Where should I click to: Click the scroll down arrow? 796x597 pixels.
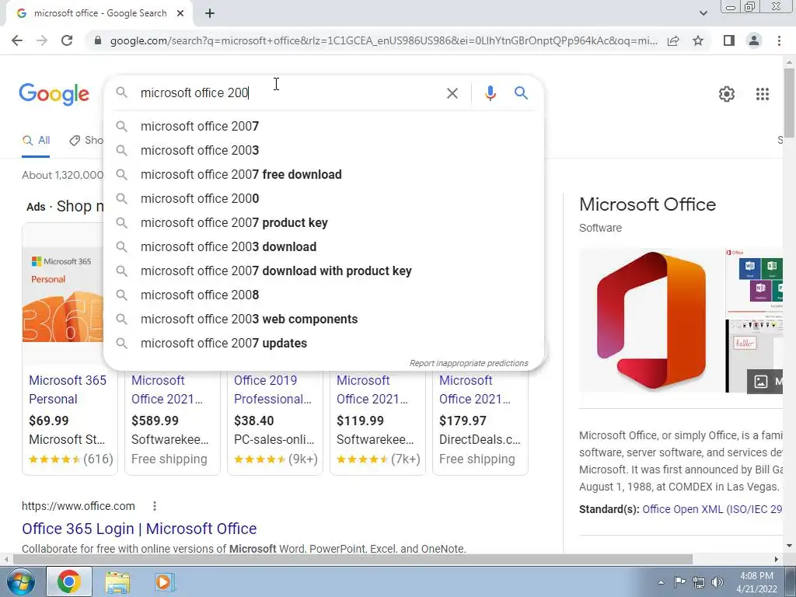pyautogui.click(x=789, y=546)
